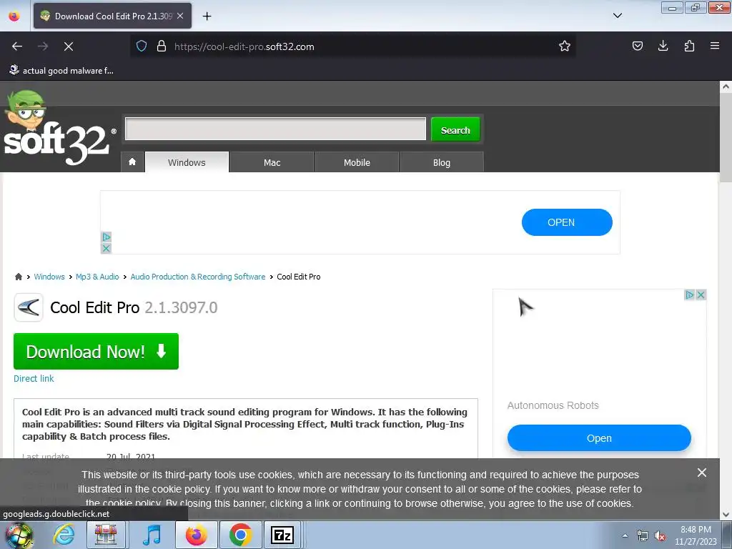Click the address bar URL

pos(244,46)
